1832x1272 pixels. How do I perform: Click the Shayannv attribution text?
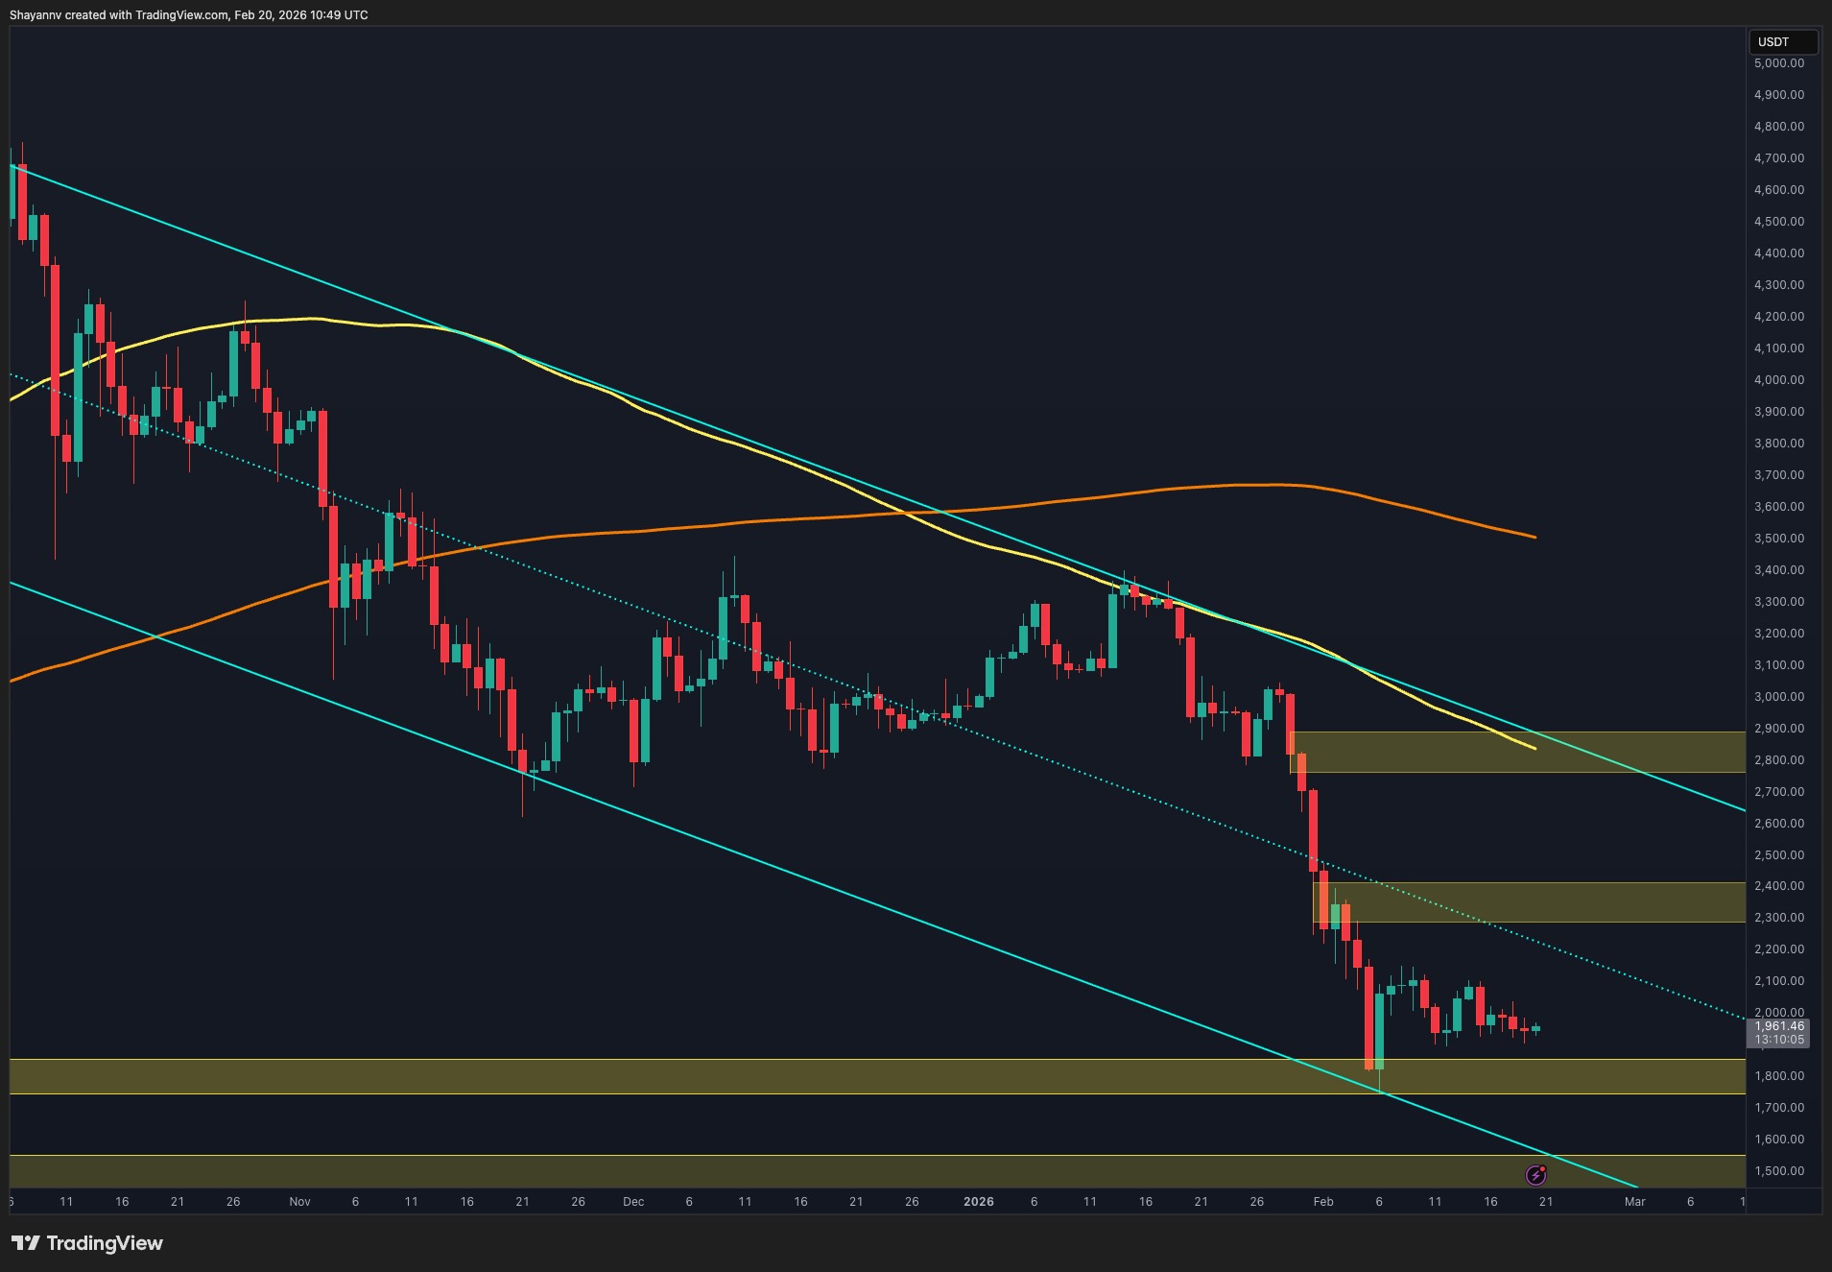click(36, 14)
